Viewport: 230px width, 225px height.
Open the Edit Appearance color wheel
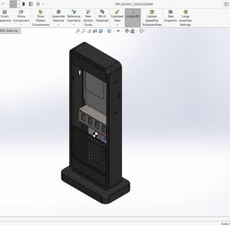coord(127,31)
